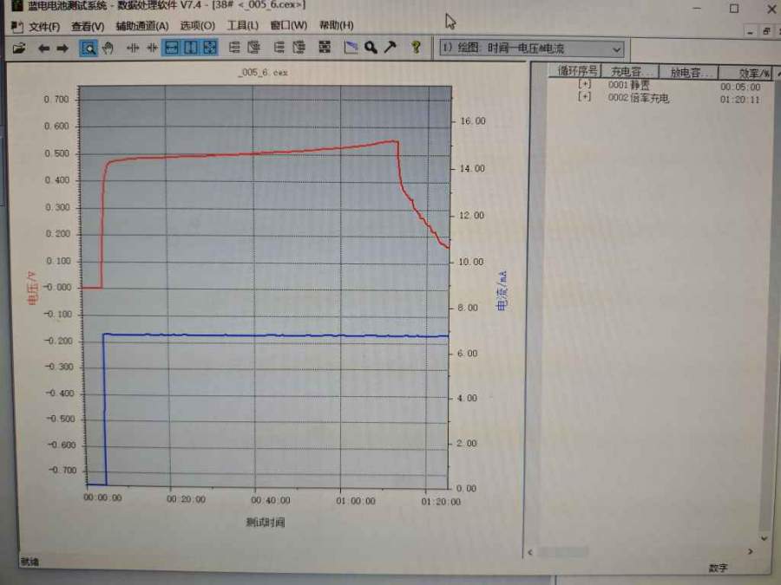This screenshot has height=585, width=781.
Task: Open the 文件(F) menu
Action: point(44,26)
